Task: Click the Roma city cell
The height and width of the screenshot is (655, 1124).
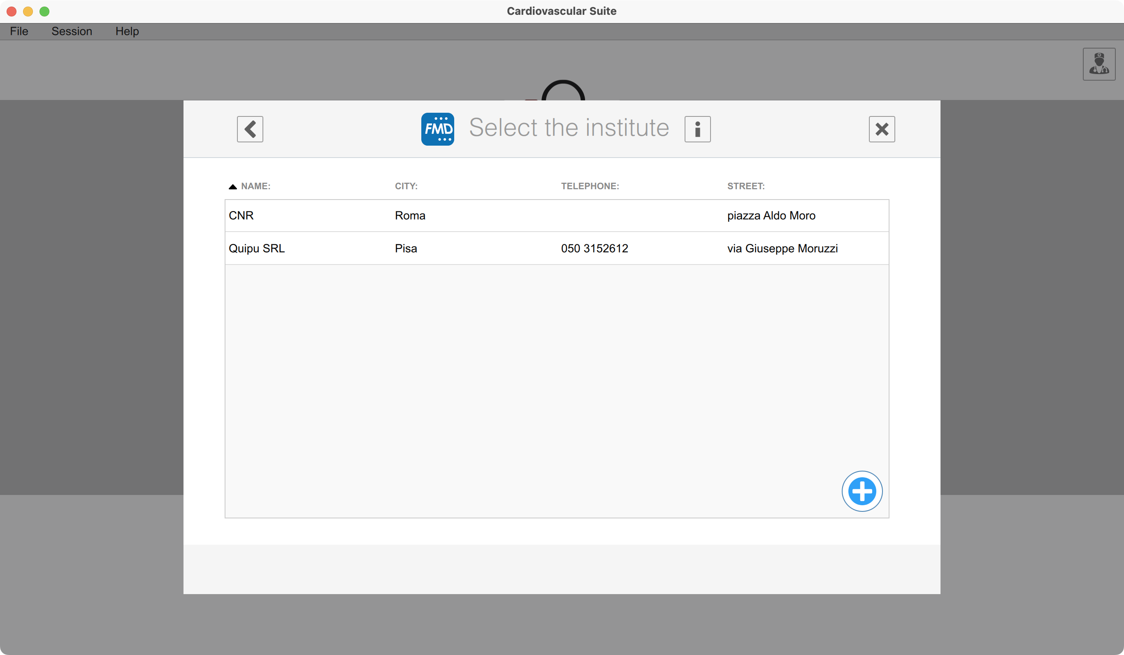Action: 410,216
